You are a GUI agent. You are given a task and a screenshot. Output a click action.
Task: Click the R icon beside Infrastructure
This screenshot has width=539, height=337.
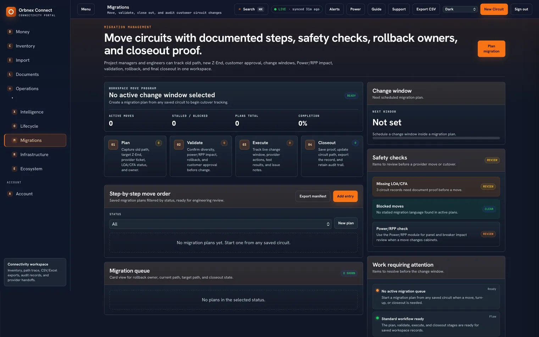pos(15,154)
